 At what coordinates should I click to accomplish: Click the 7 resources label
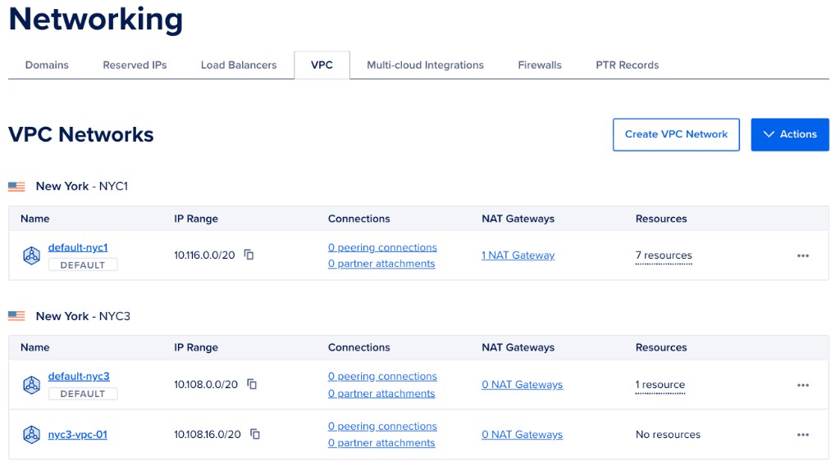pyautogui.click(x=664, y=255)
